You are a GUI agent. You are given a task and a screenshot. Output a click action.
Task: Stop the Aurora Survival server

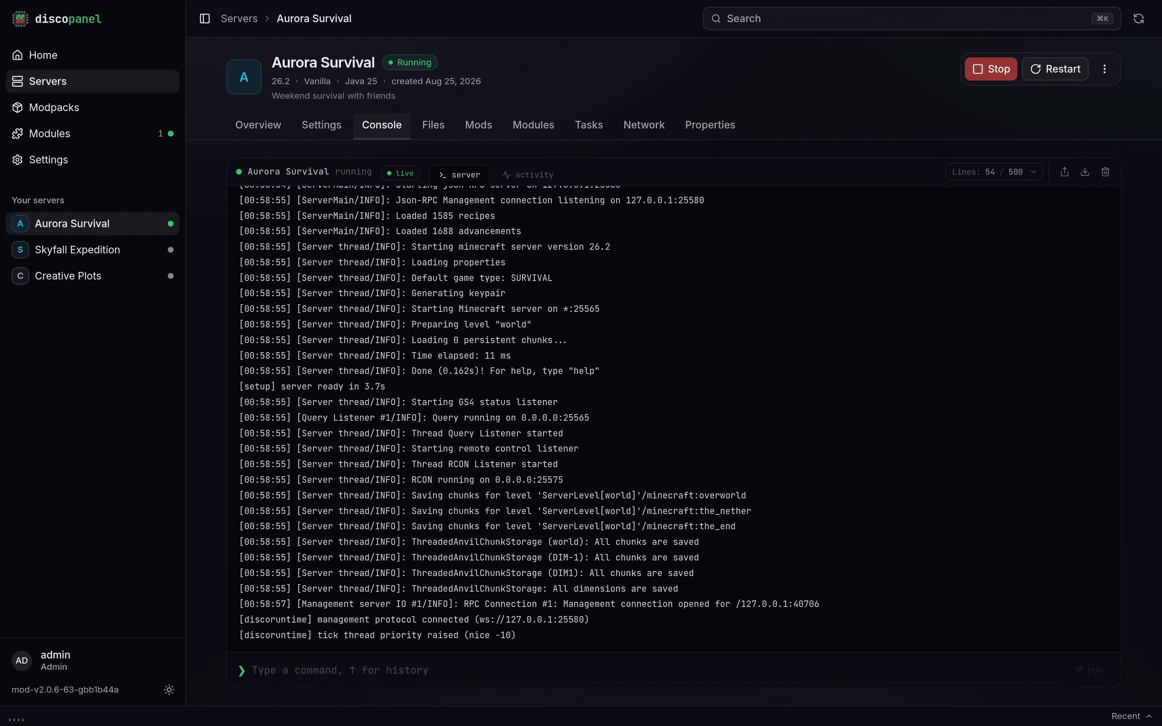point(991,69)
